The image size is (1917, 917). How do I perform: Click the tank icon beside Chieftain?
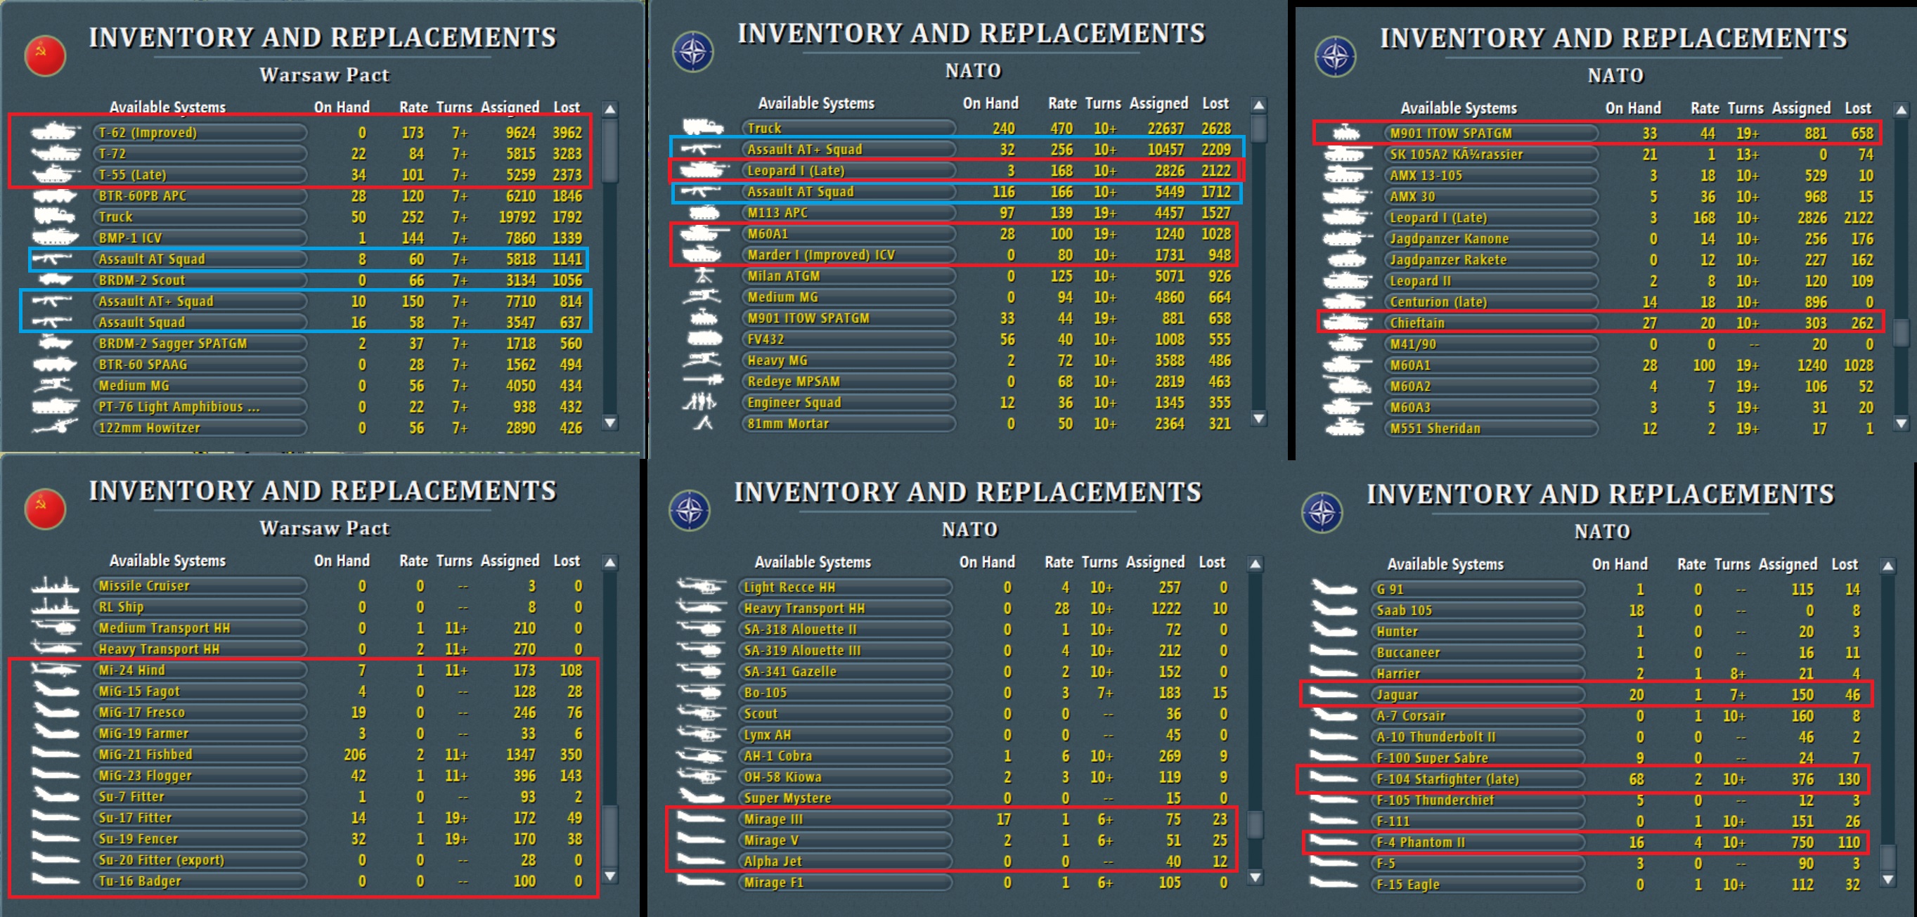tap(1347, 323)
